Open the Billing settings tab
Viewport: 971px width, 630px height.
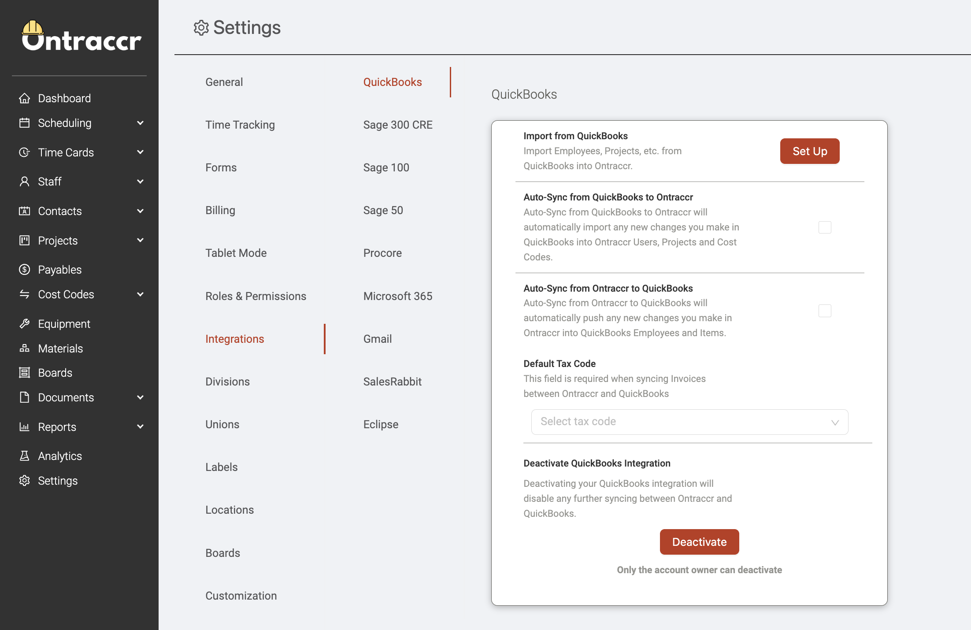(220, 210)
